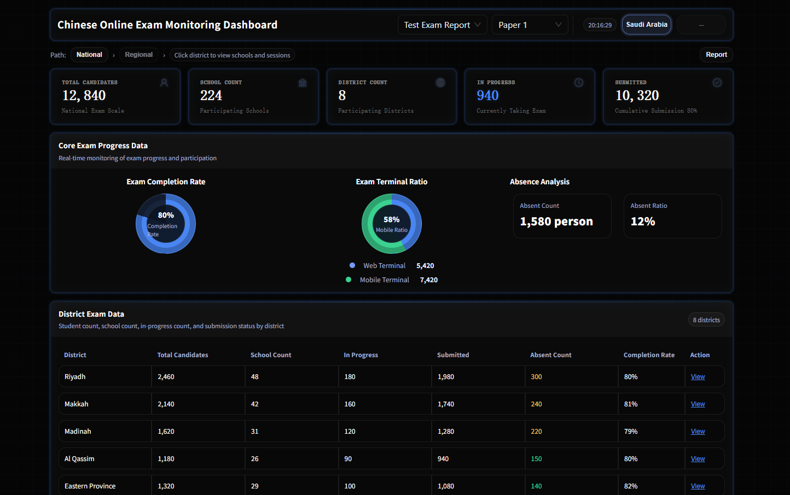Click the Eastern Province district cell
790x495 pixels.
click(105, 485)
